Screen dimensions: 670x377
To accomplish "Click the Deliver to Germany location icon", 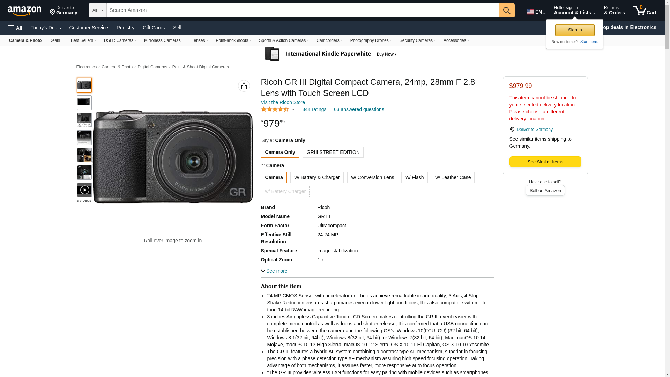I will (512, 130).
